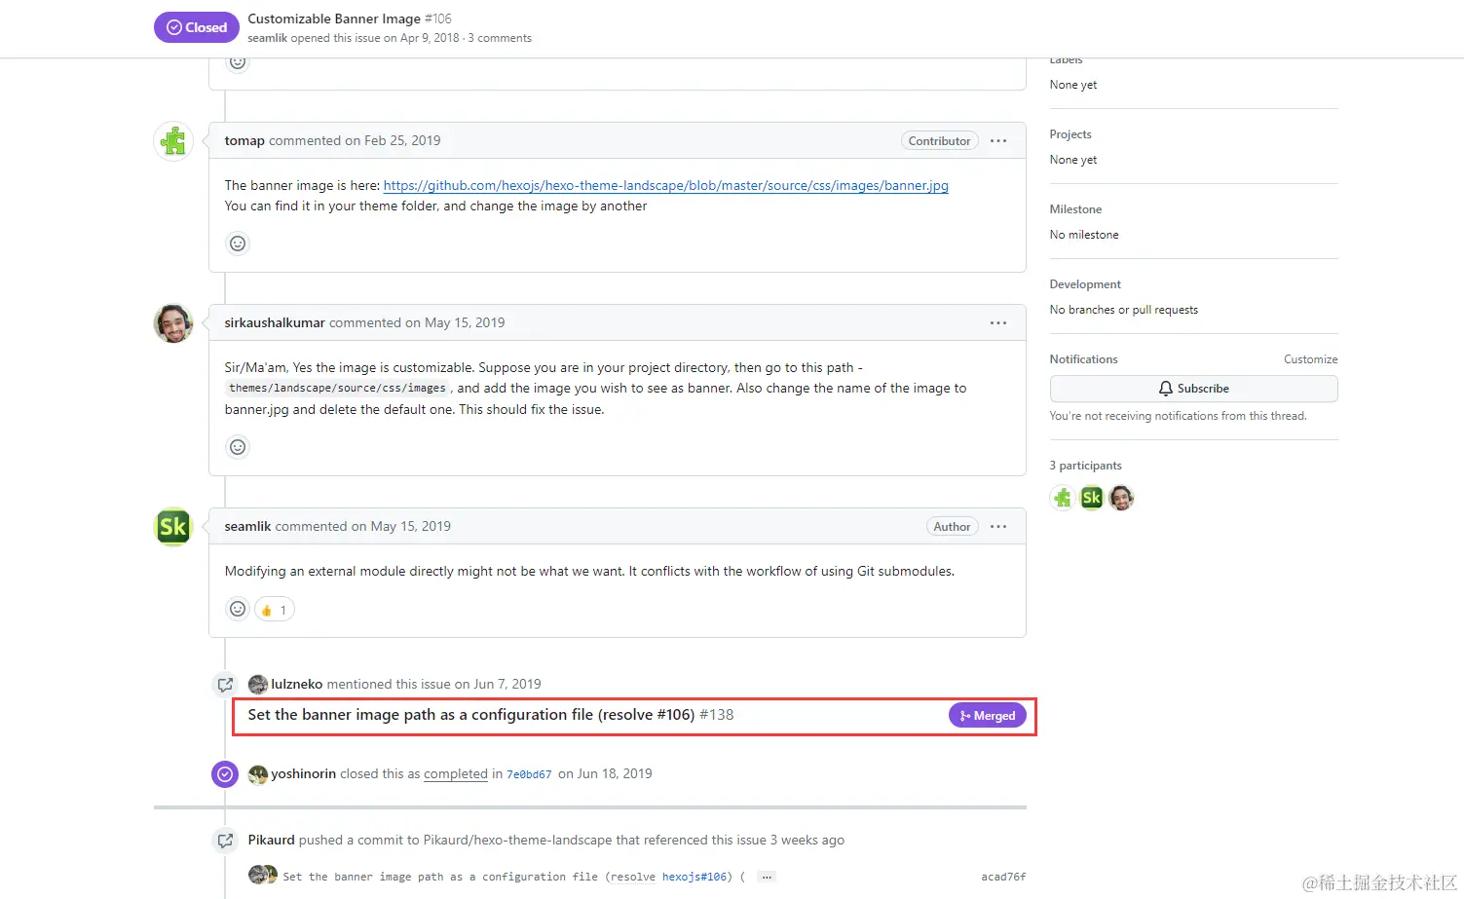Open tomap's avatar in the comment thread
This screenshot has height=899, width=1464.
coord(173,141)
